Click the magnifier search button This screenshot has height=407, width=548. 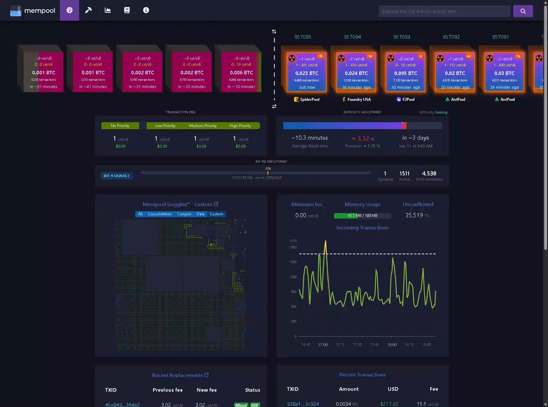click(523, 11)
